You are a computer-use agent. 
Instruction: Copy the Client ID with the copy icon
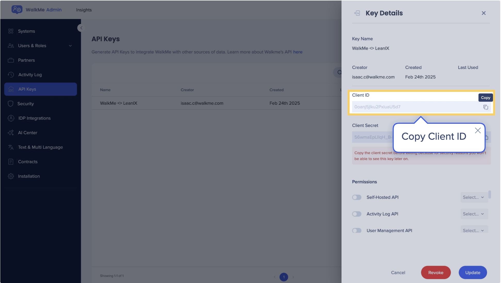[x=486, y=107]
